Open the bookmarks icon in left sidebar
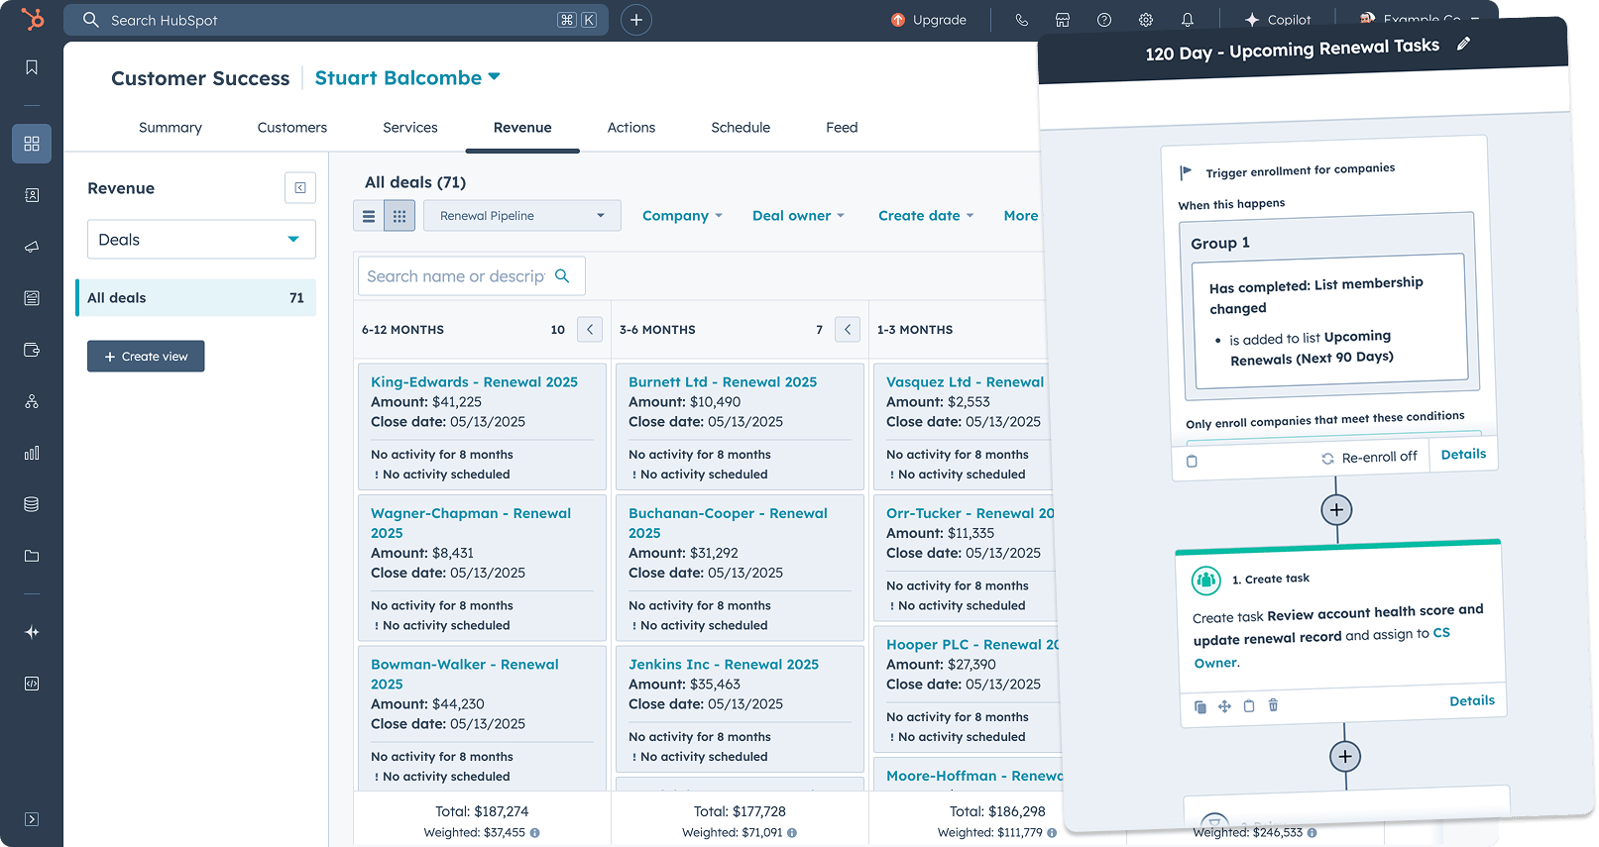 (x=32, y=67)
